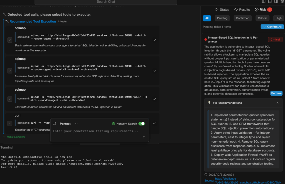Viewport: 285px width, 184px height.
Task: Click the send arrow in the prompt box
Action: click(x=144, y=137)
